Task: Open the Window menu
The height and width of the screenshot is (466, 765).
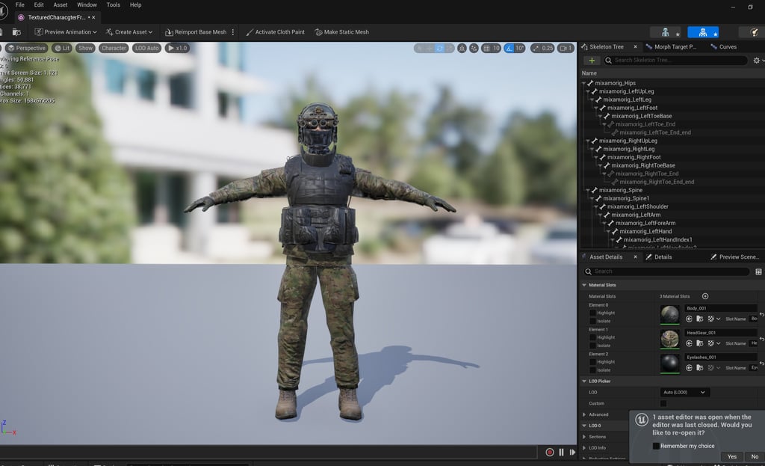Action: [87, 4]
